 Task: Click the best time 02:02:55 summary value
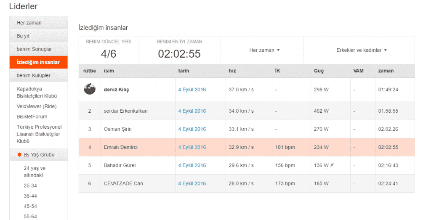click(179, 53)
